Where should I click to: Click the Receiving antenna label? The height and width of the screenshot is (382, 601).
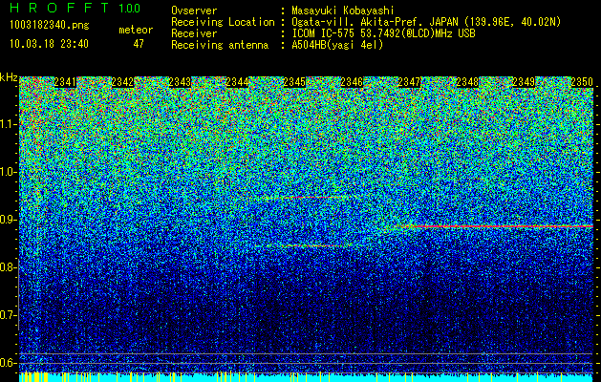coord(220,45)
